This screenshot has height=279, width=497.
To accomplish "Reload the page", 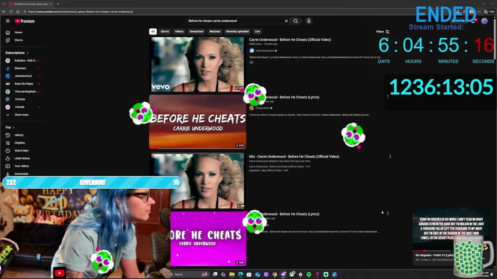I will coord(10,12).
